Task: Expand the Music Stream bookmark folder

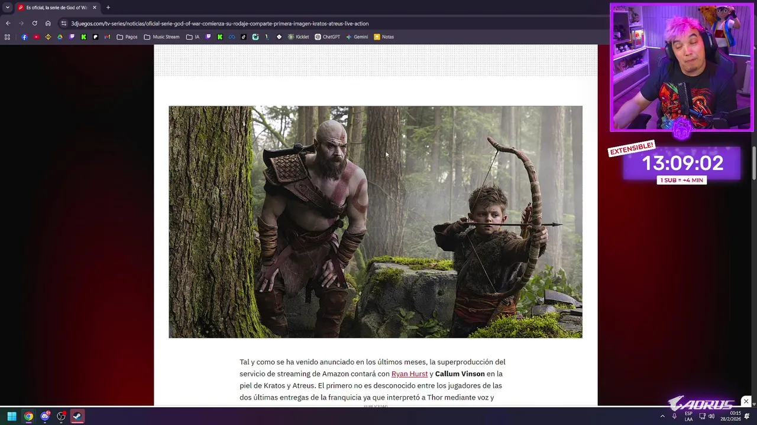Action: pyautogui.click(x=161, y=37)
